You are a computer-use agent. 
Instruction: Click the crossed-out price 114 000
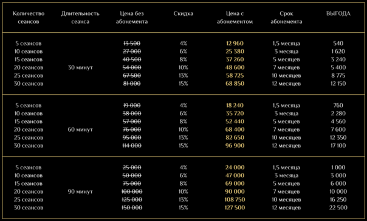point(132,146)
